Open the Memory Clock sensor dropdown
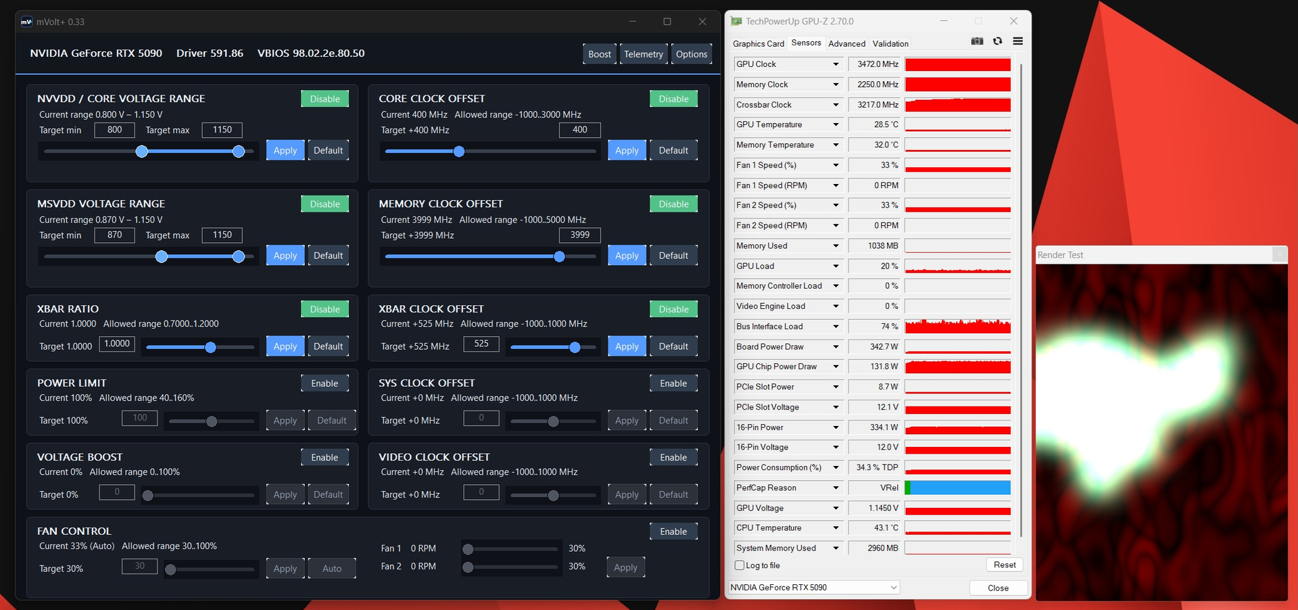Image resolution: width=1298 pixels, height=610 pixels. click(x=836, y=85)
